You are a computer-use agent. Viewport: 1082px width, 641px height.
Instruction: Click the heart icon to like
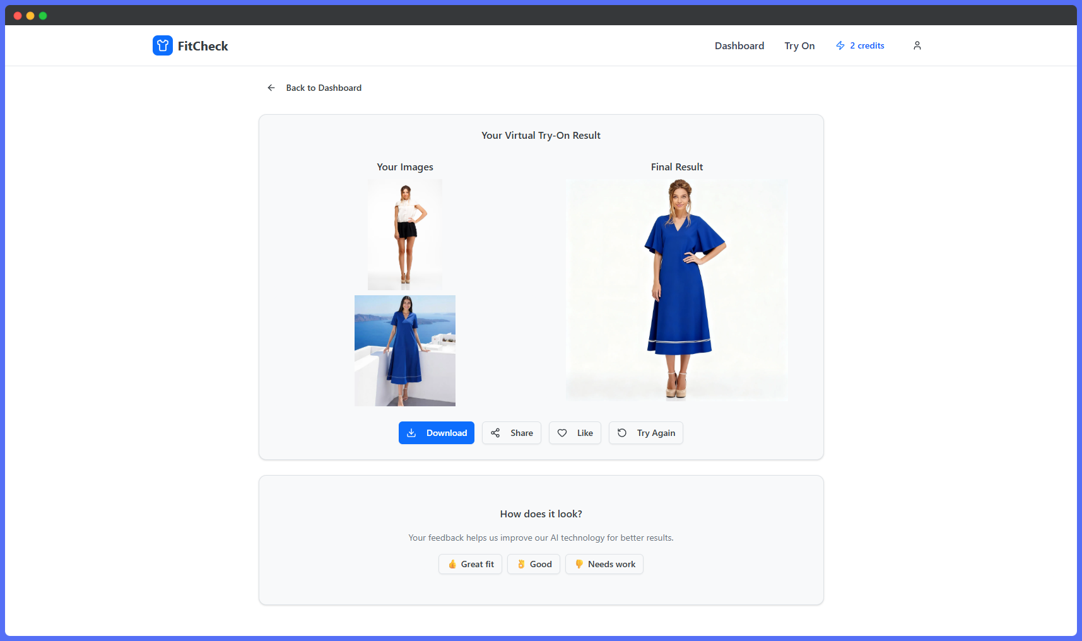(x=562, y=433)
